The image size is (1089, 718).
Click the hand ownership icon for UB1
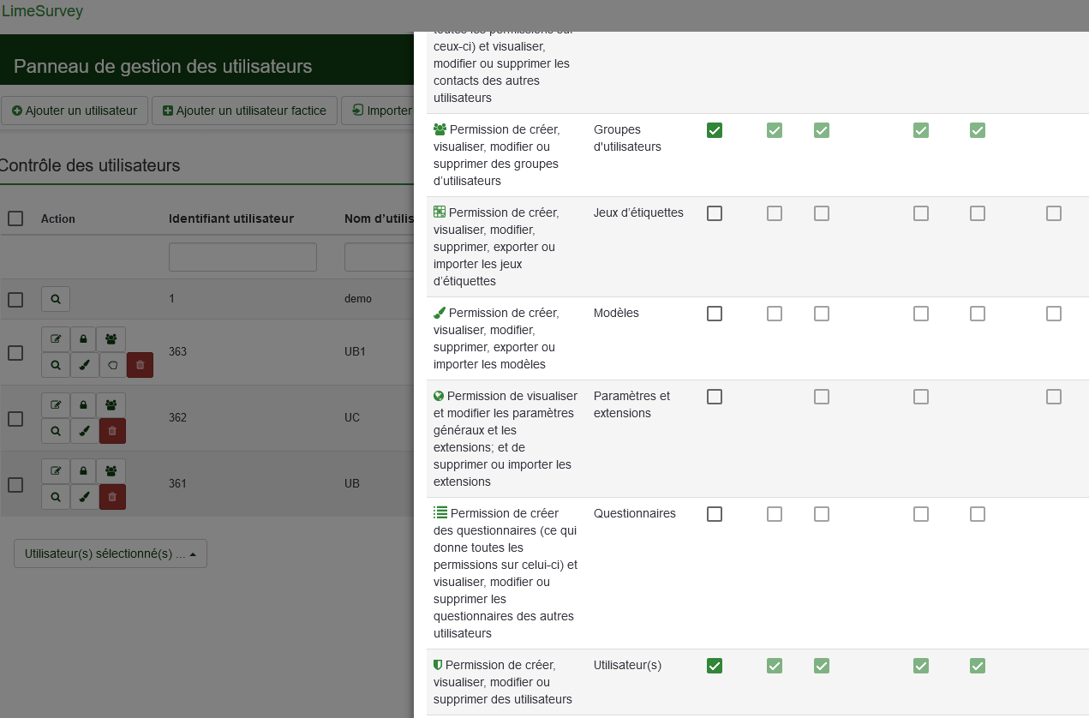pyautogui.click(x=112, y=365)
